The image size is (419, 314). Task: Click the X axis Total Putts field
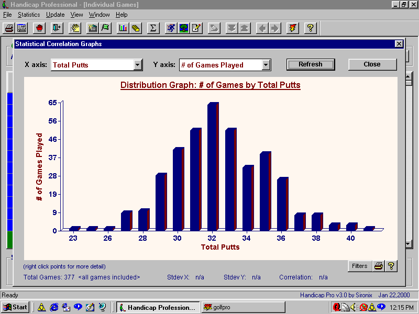point(92,65)
